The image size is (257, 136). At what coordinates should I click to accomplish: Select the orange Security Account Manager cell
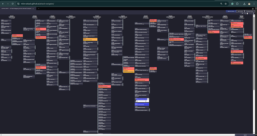click(x=129, y=71)
